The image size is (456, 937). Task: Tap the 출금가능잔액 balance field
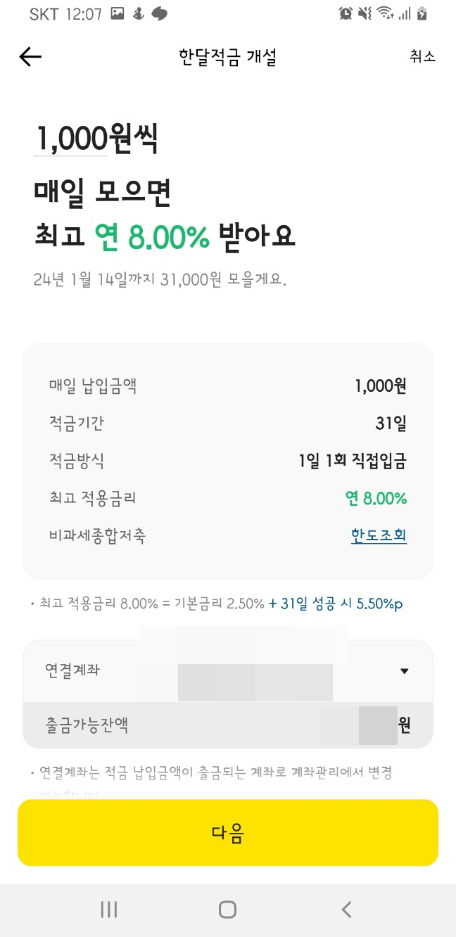228,725
